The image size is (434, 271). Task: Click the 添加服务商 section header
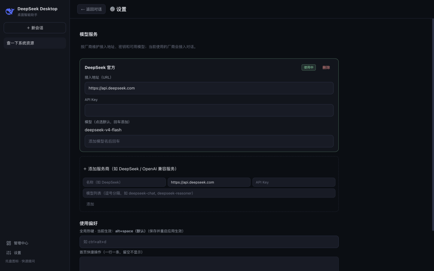tap(130, 169)
